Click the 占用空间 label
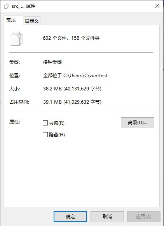Viewport: 164px width, 226px height. pyautogui.click(x=19, y=102)
